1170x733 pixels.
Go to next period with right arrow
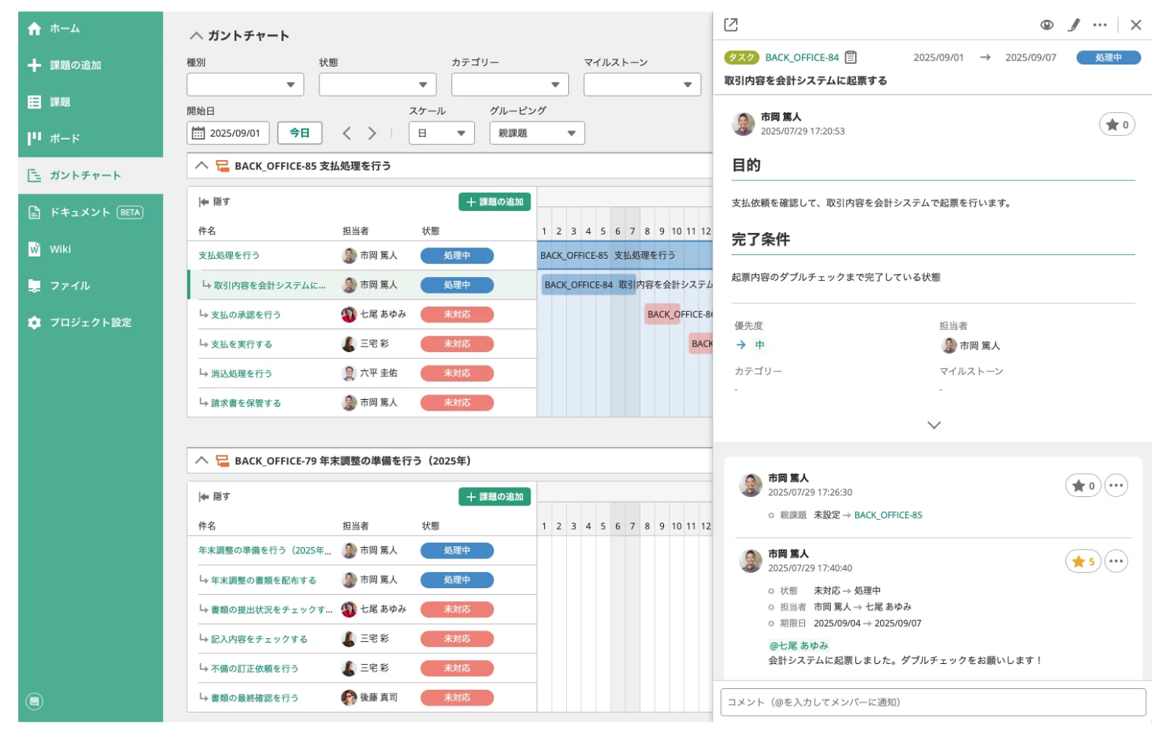tap(372, 134)
